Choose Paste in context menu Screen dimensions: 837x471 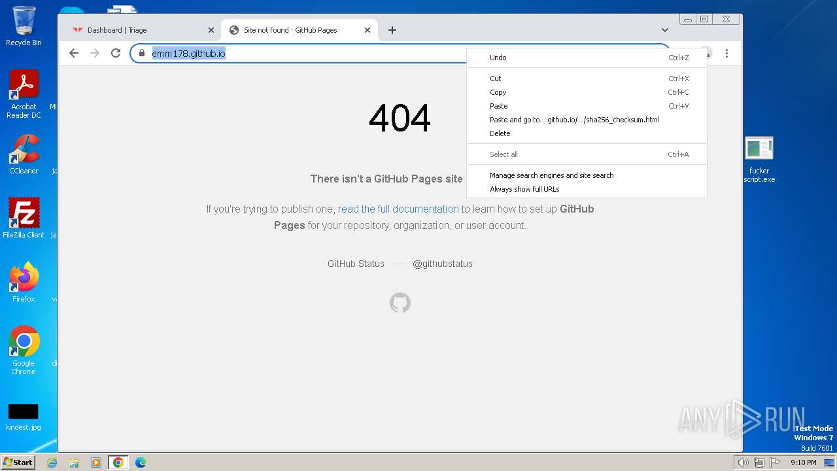click(587, 106)
